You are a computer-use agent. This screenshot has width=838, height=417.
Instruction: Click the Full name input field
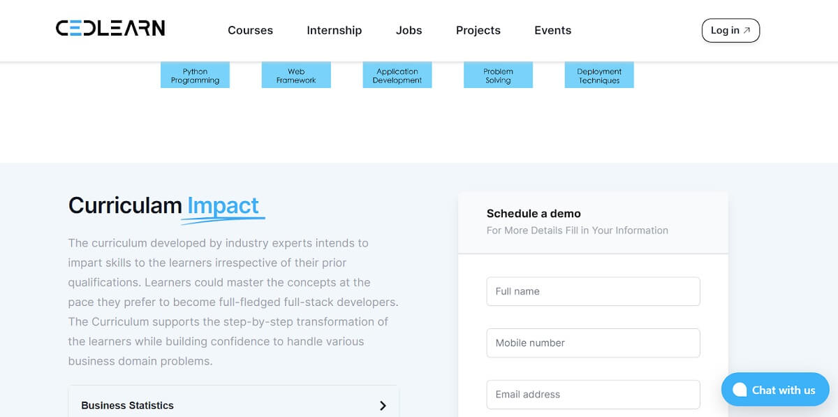pyautogui.click(x=593, y=291)
